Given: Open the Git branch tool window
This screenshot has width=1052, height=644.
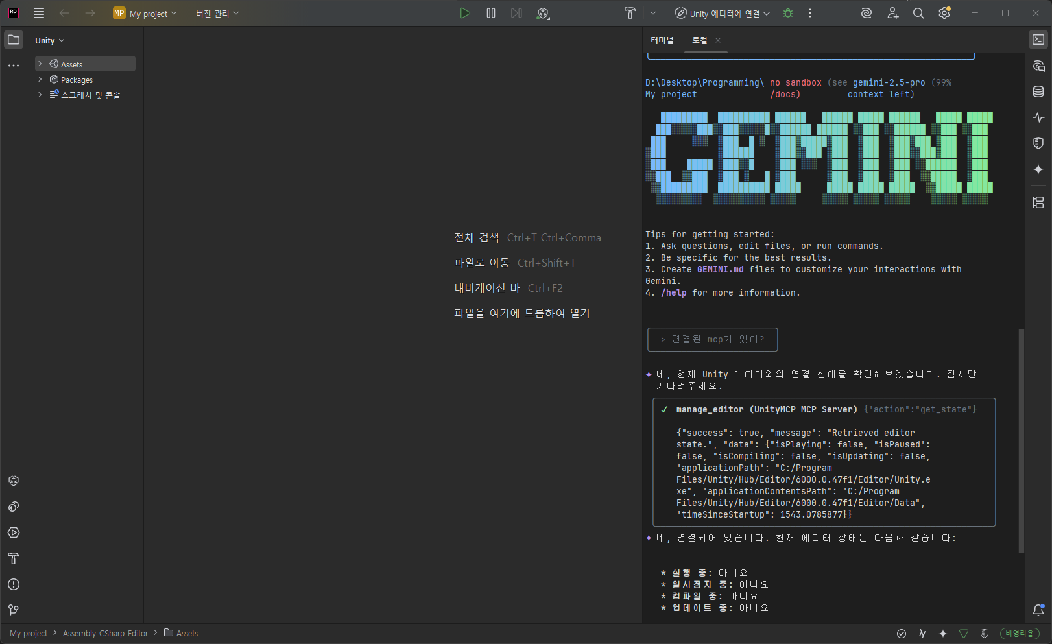Looking at the screenshot, I should pos(14,610).
